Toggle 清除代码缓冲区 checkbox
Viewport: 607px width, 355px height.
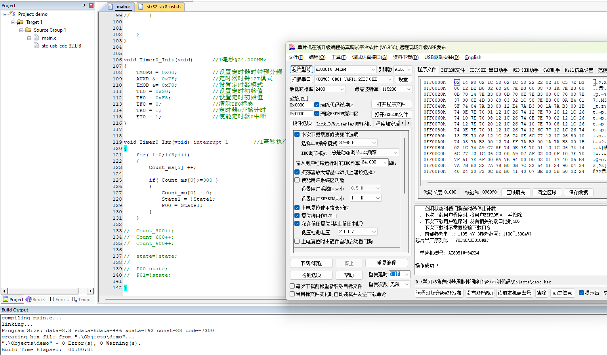pyautogui.click(x=317, y=105)
